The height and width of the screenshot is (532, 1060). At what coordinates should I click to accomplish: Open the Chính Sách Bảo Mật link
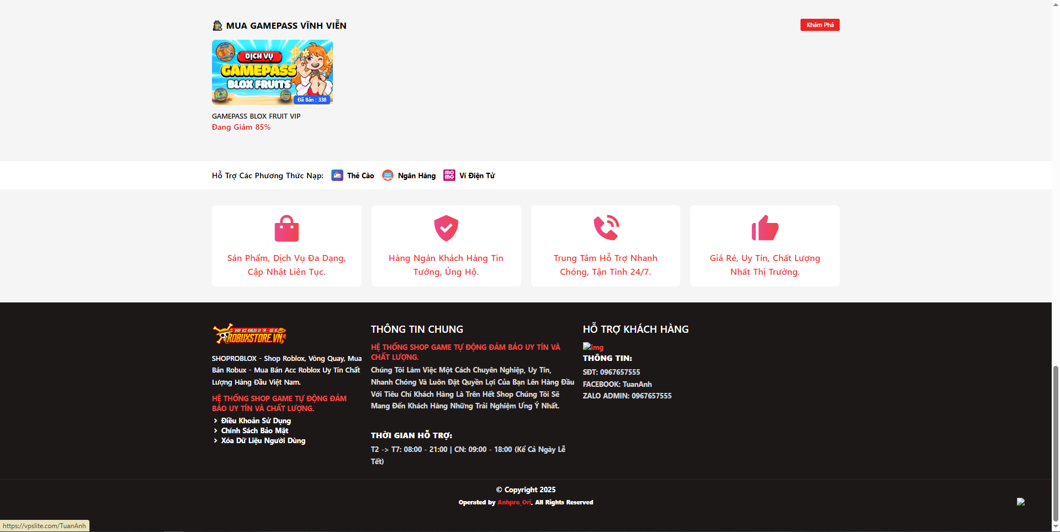[255, 430]
